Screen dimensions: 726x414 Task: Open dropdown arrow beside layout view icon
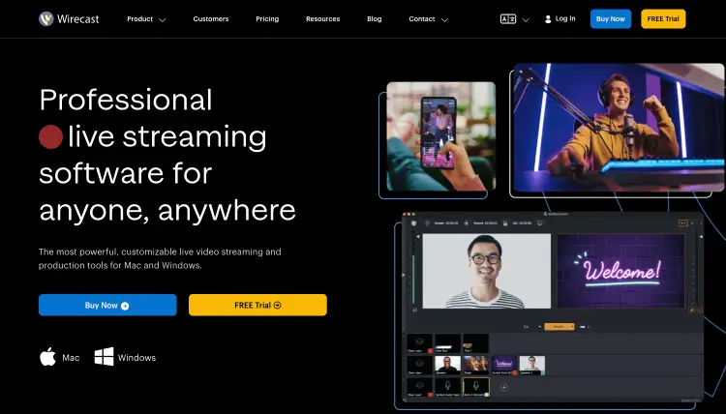click(x=692, y=223)
